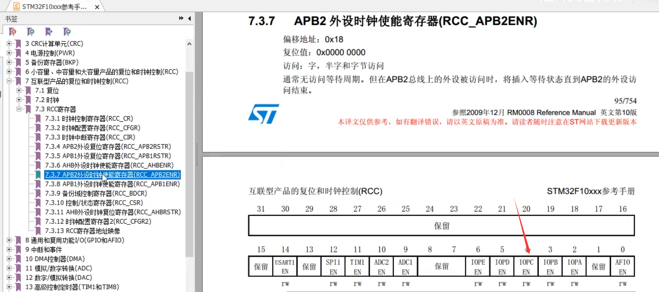Viewport: 659px width, 292px height.
Task: Expand the 7.2 时钟 bookmark node
Action: pos(19,100)
